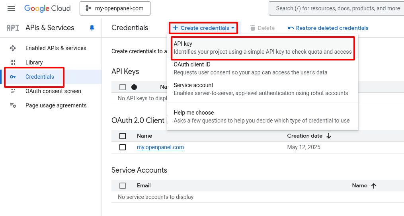The image size is (404, 216).
Task: Click the black dot status icon in API Keys header
Action: pos(134,87)
